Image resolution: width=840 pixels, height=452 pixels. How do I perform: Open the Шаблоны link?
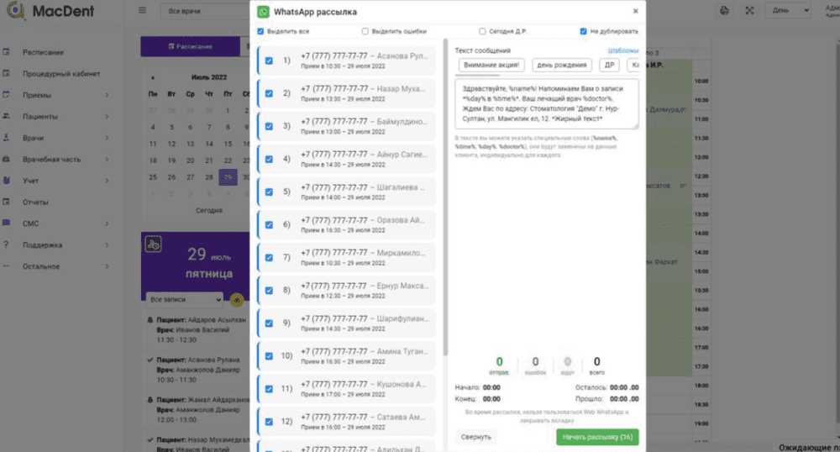click(623, 50)
